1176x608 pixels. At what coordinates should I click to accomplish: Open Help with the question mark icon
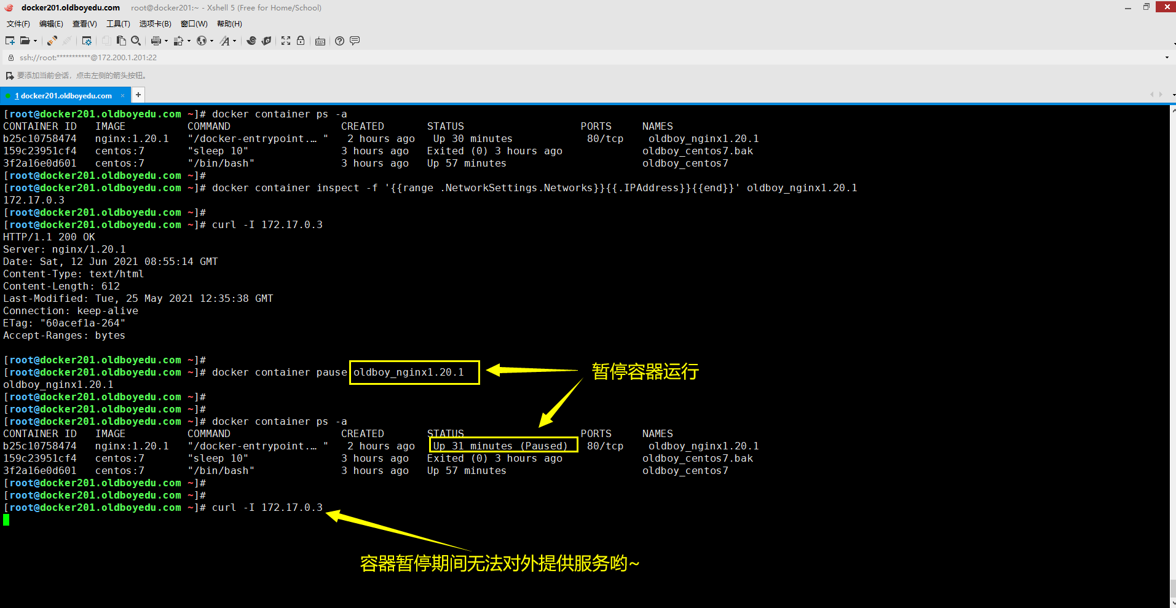(x=339, y=41)
